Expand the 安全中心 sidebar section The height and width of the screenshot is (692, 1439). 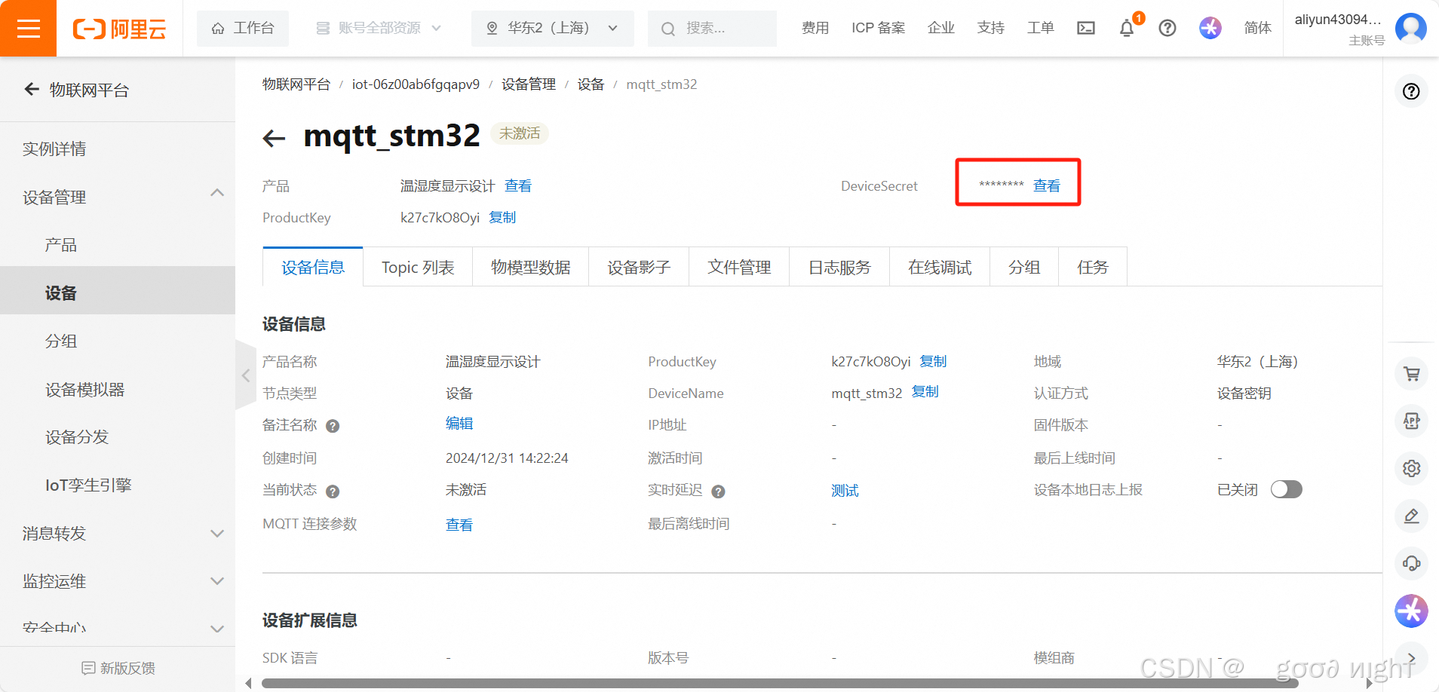[217, 629]
